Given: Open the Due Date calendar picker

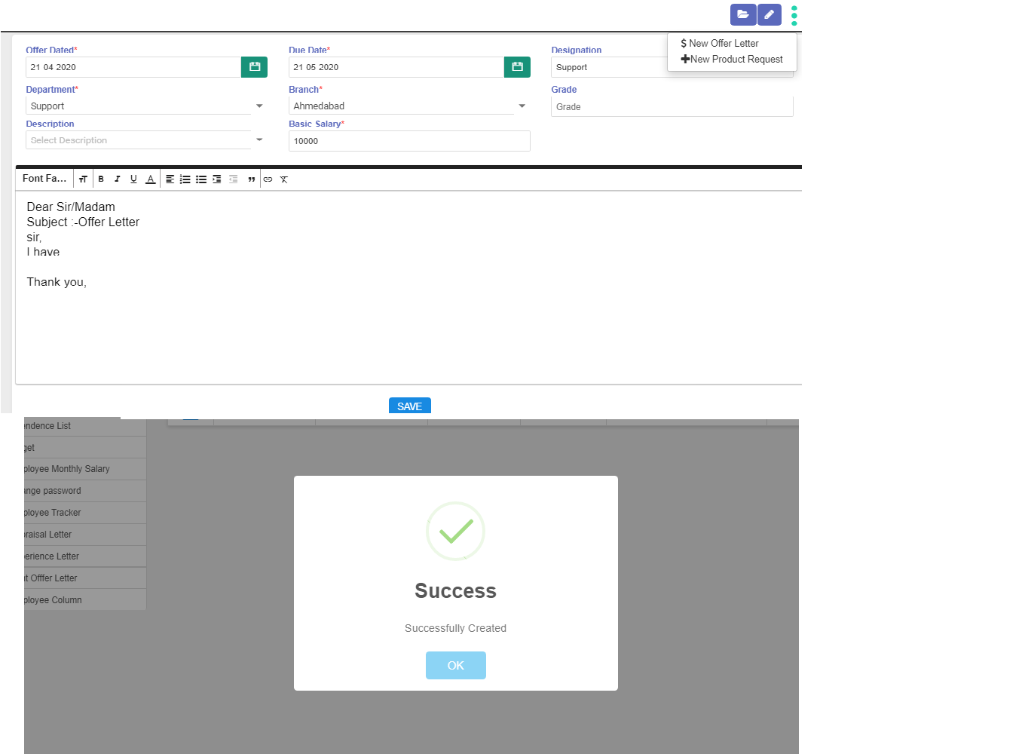Looking at the screenshot, I should [517, 66].
